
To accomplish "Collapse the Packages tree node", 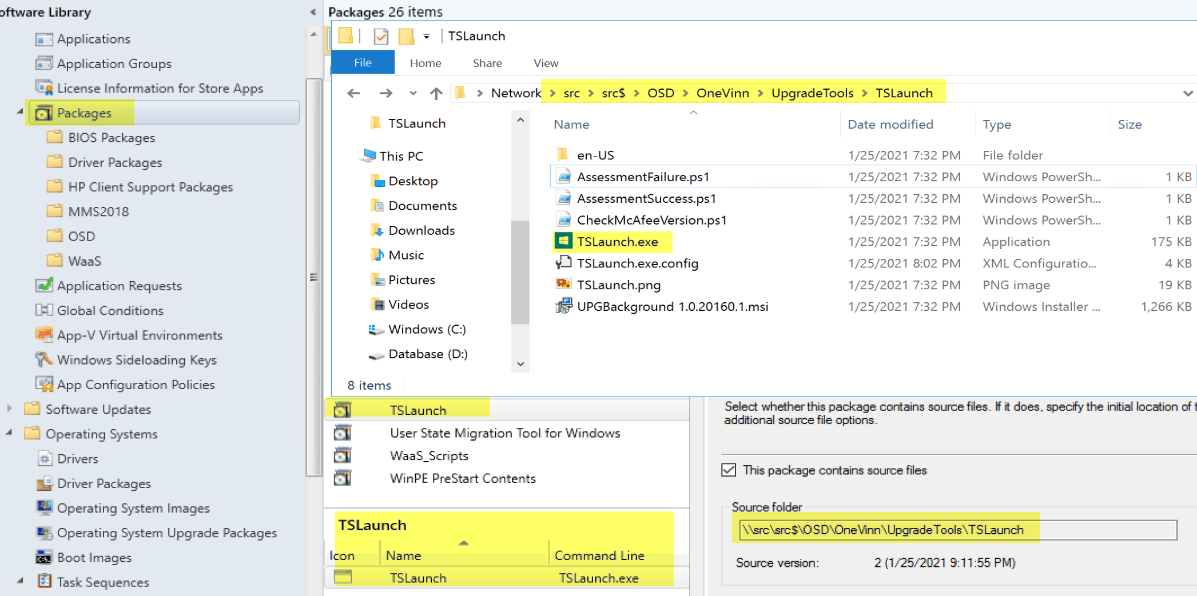I will 20,112.
